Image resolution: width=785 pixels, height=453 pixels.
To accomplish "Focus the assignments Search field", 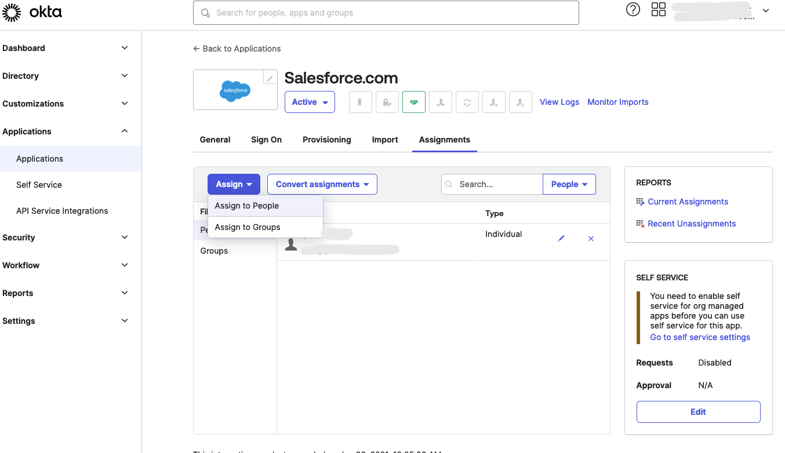I will [492, 184].
